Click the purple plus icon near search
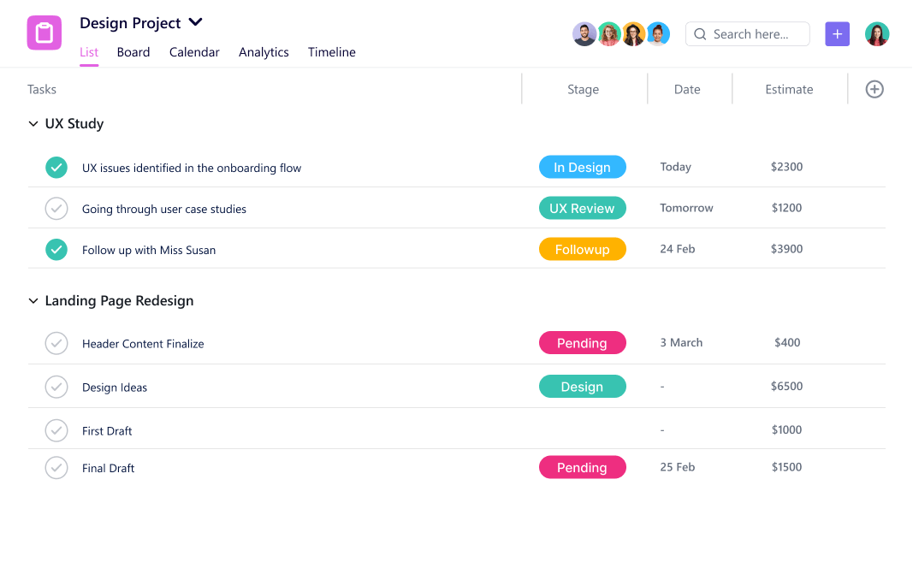This screenshot has width=913, height=580. pos(837,33)
